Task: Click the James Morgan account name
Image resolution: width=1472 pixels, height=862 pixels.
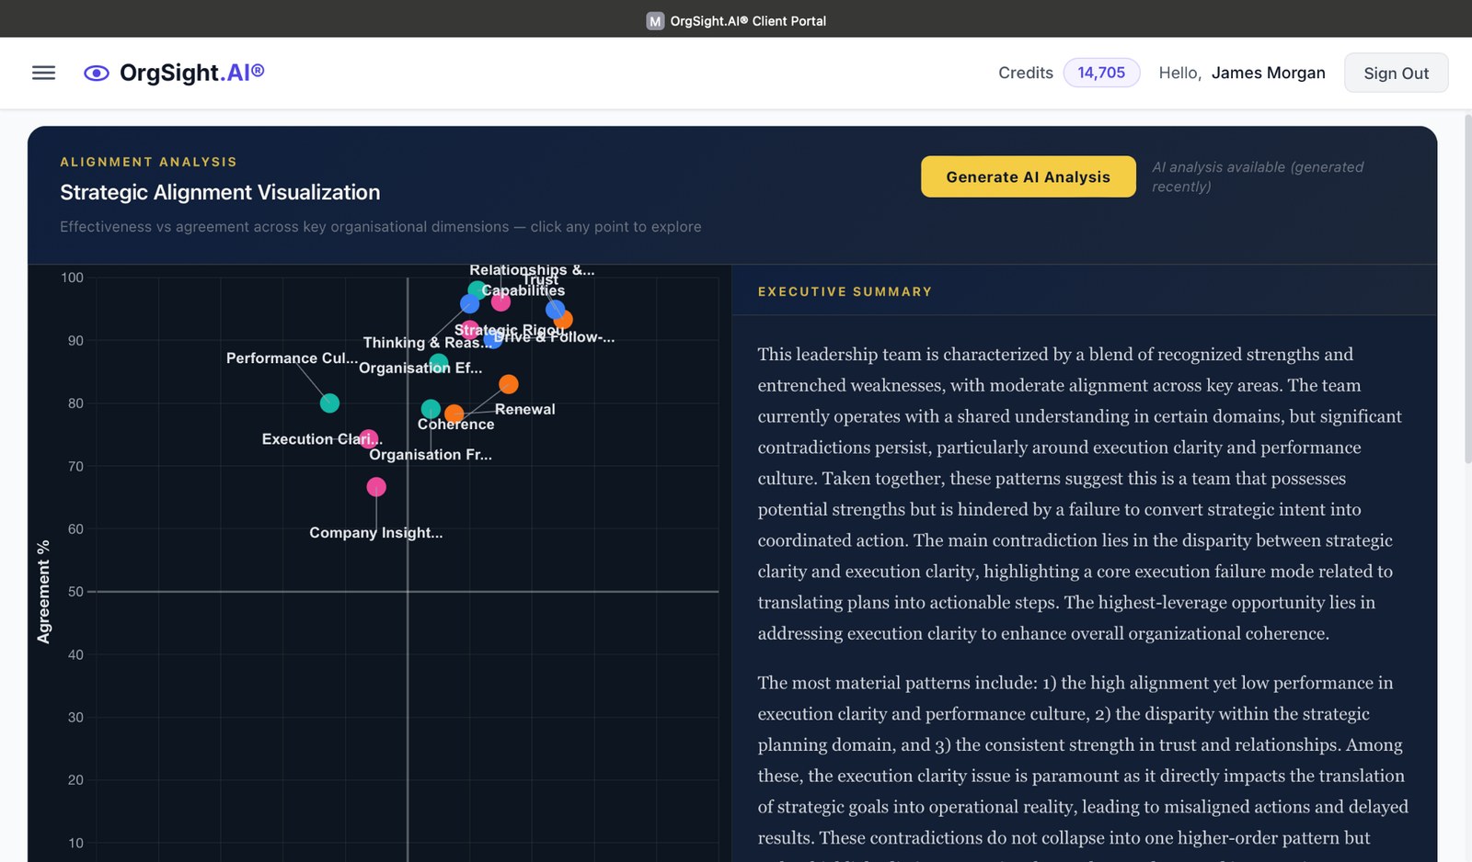Action: 1269,73
